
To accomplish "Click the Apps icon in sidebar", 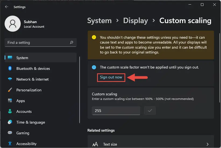I will coord(10,100).
